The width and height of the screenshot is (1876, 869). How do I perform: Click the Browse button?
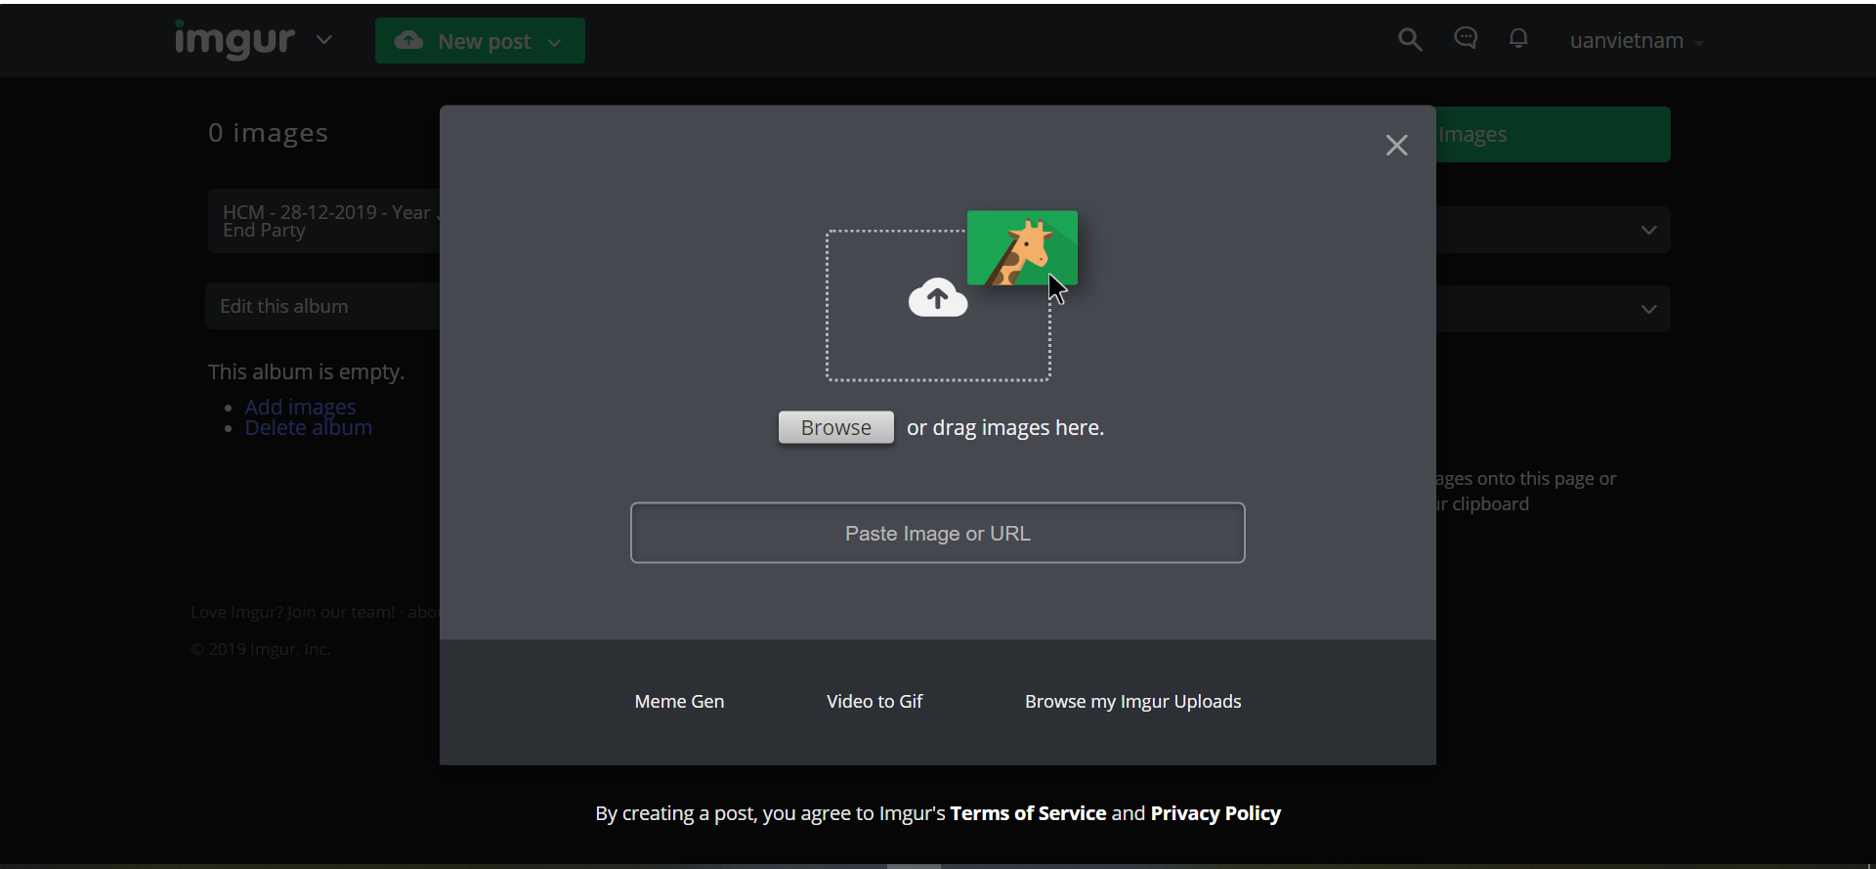(836, 427)
